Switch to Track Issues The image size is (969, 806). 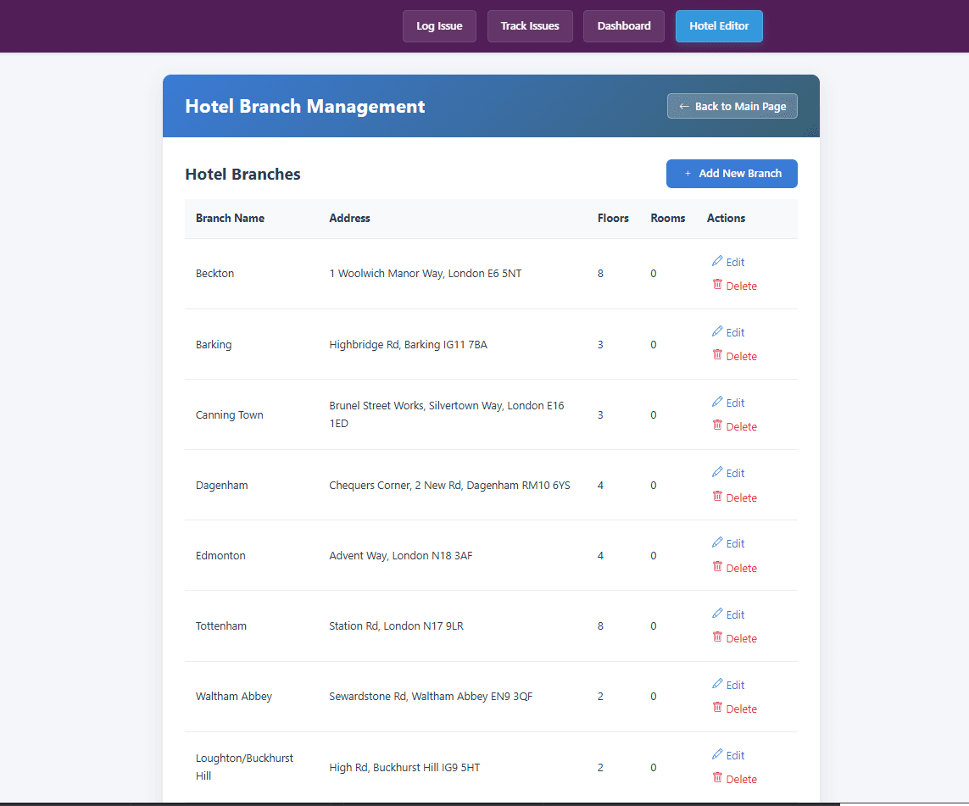click(530, 26)
